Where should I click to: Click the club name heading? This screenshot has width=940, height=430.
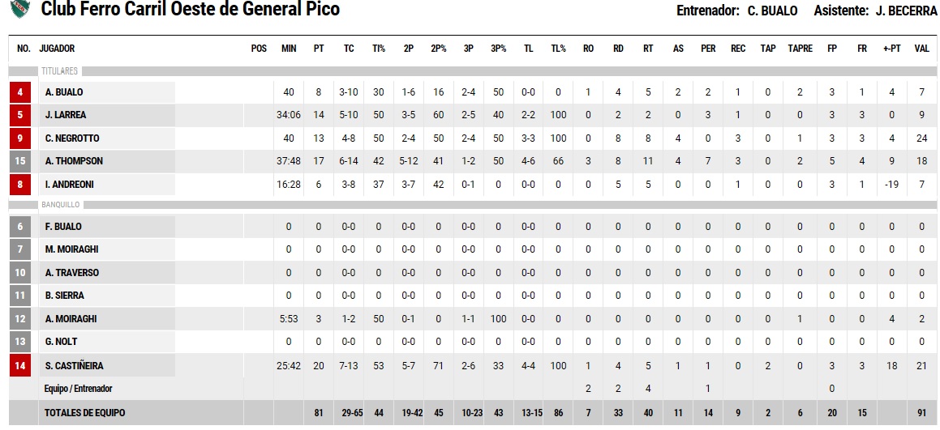190,10
